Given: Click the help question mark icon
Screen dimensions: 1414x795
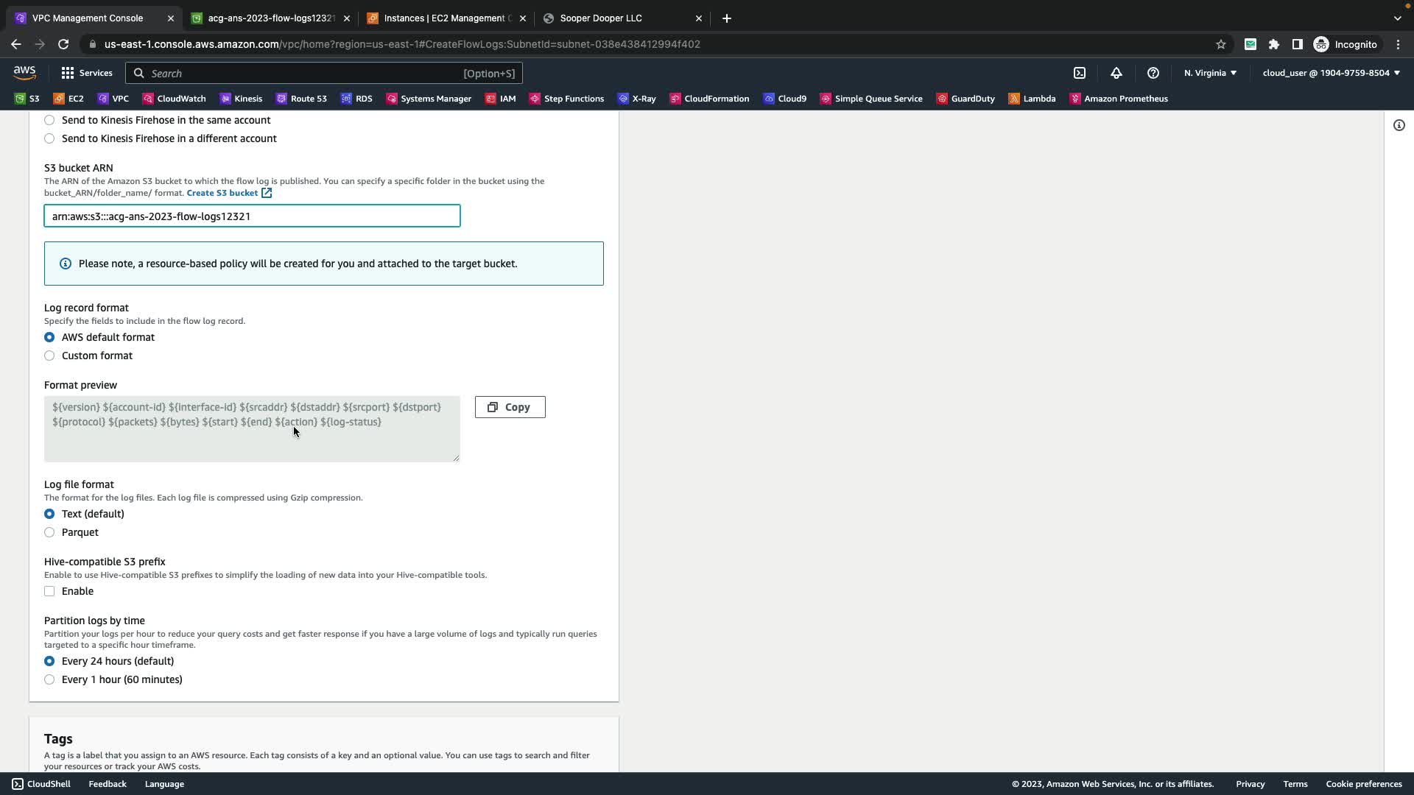Looking at the screenshot, I should [x=1153, y=73].
